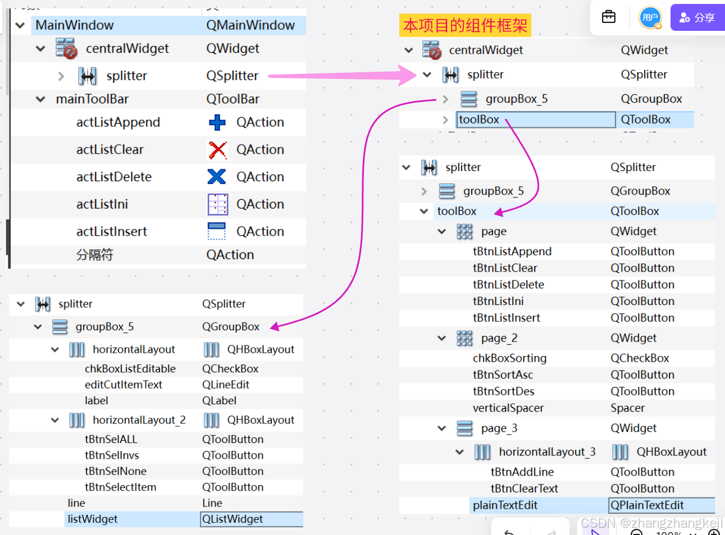
Task: Select chkBoxListEditable in the tree
Action: click(x=156, y=369)
